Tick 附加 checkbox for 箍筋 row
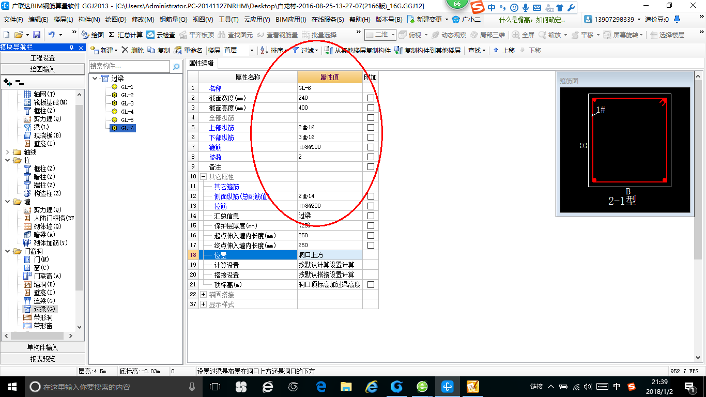Image resolution: width=706 pixels, height=397 pixels. pyautogui.click(x=371, y=147)
